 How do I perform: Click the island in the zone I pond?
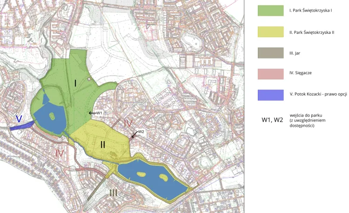click(x=52, y=116)
